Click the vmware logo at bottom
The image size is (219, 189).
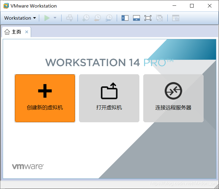click(28, 166)
